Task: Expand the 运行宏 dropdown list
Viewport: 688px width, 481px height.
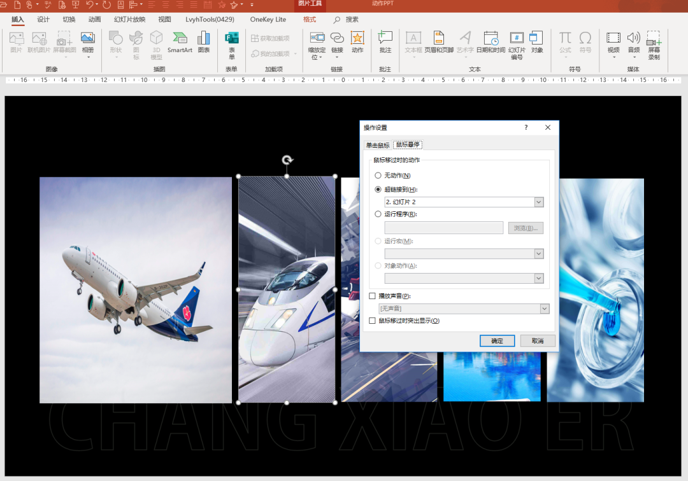Action: click(x=539, y=254)
